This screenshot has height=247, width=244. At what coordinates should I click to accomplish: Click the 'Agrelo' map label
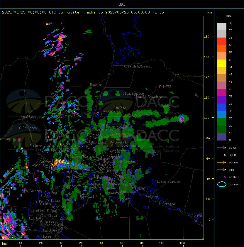point(72,176)
